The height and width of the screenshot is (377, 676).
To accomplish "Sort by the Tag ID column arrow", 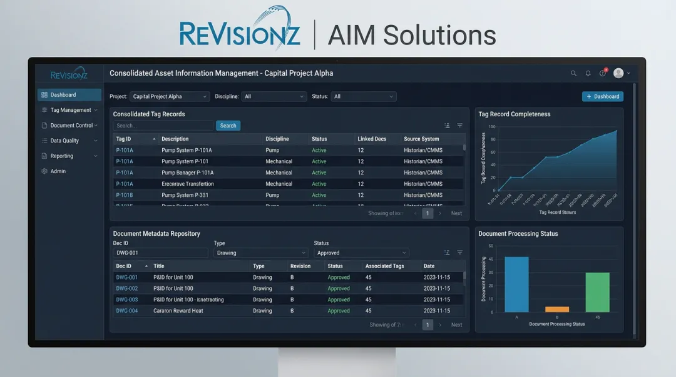I will pos(154,139).
